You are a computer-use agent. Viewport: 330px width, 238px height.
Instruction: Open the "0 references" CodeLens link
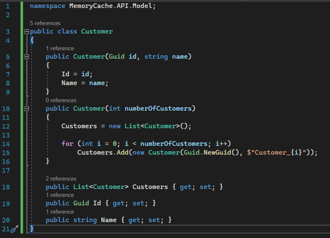click(x=61, y=100)
